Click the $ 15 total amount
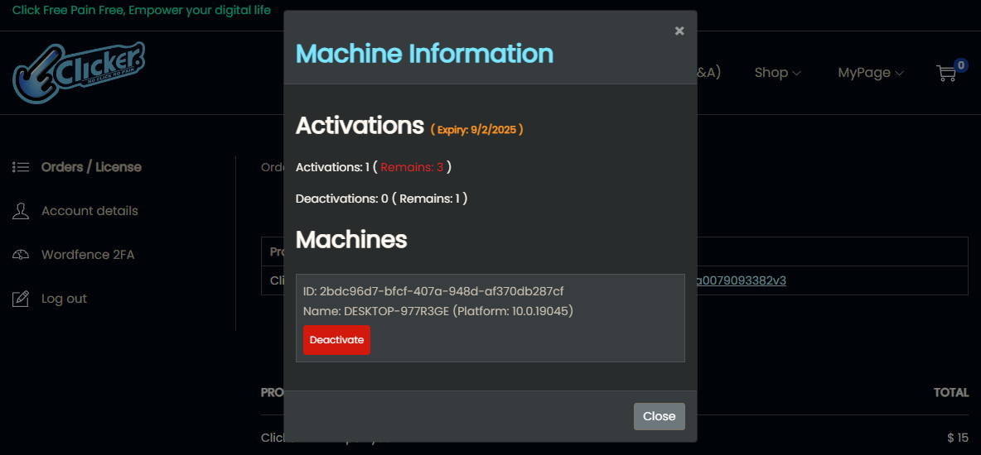The height and width of the screenshot is (455, 981). point(958,438)
